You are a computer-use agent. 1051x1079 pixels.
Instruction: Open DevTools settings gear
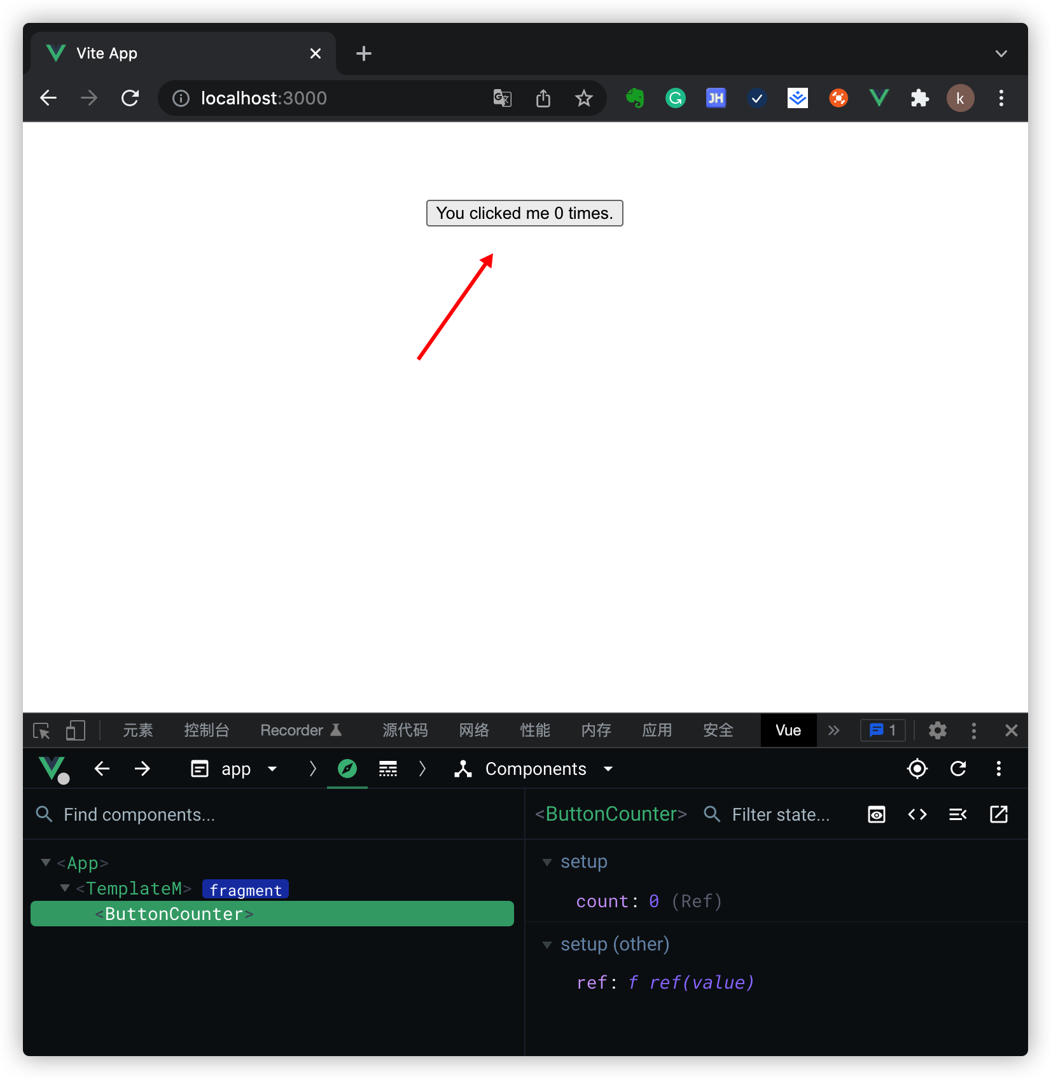point(937,730)
